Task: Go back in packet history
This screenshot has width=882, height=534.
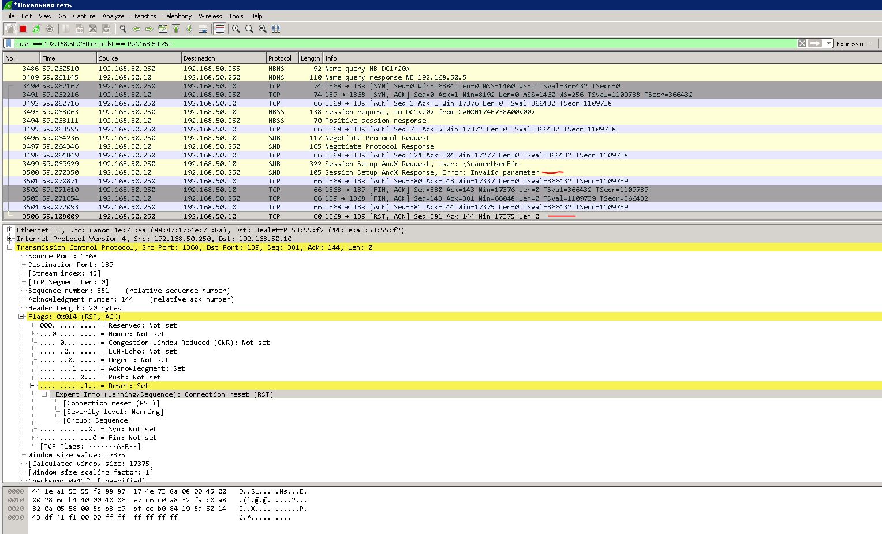Action: click(x=136, y=29)
